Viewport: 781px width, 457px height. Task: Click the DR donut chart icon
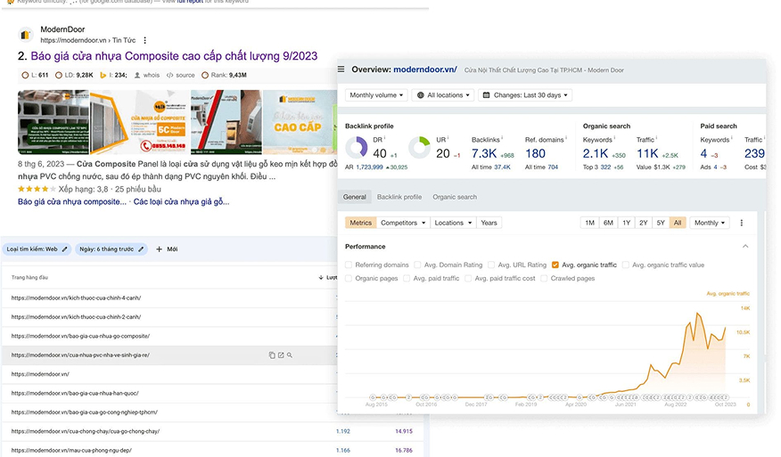coord(356,148)
